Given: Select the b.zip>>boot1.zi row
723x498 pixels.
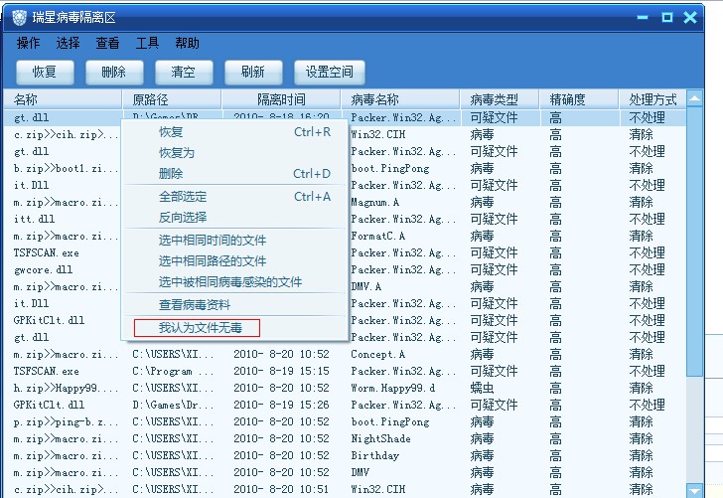Looking at the screenshot, I should pos(345,168).
